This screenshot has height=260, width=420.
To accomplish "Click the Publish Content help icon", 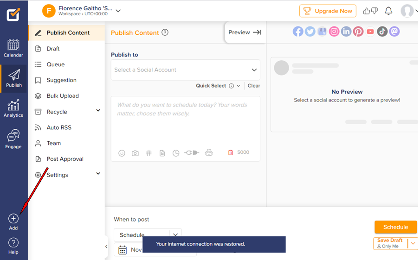I will pos(165,32).
